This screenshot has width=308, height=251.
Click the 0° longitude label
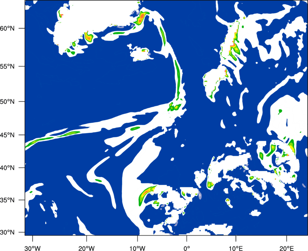click(x=187, y=248)
